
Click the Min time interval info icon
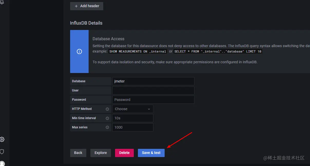pyautogui.click(x=107, y=118)
